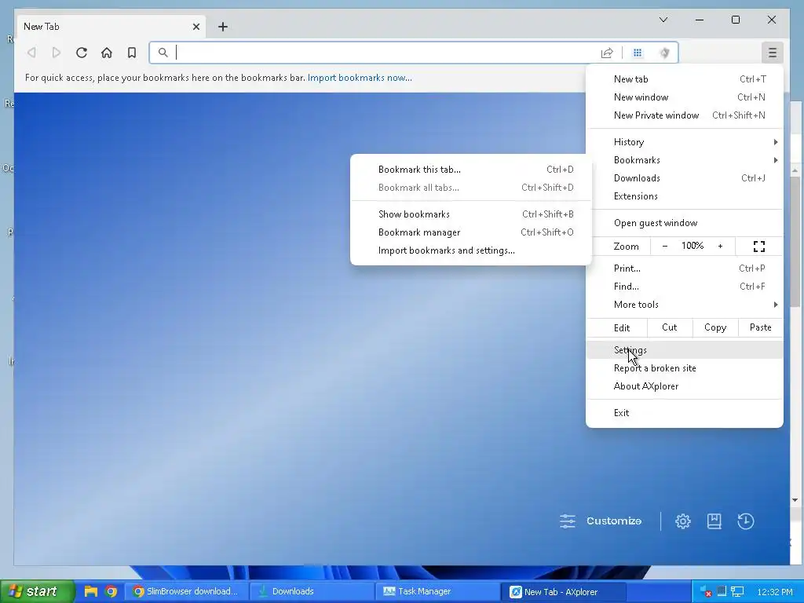Image resolution: width=804 pixels, height=603 pixels.
Task: Expand the More tools submenu
Action: (685, 305)
